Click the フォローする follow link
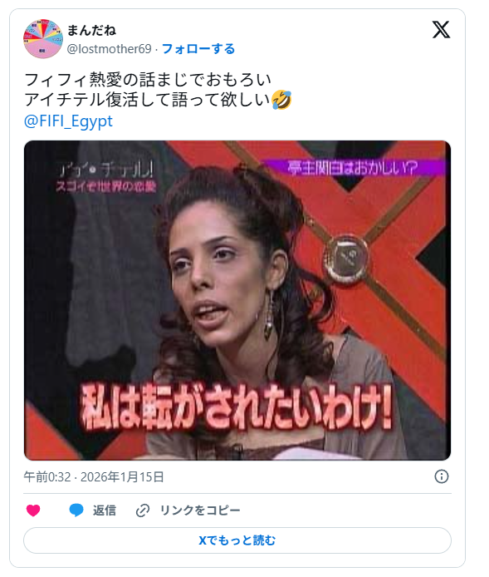The image size is (489, 577). pyautogui.click(x=198, y=49)
